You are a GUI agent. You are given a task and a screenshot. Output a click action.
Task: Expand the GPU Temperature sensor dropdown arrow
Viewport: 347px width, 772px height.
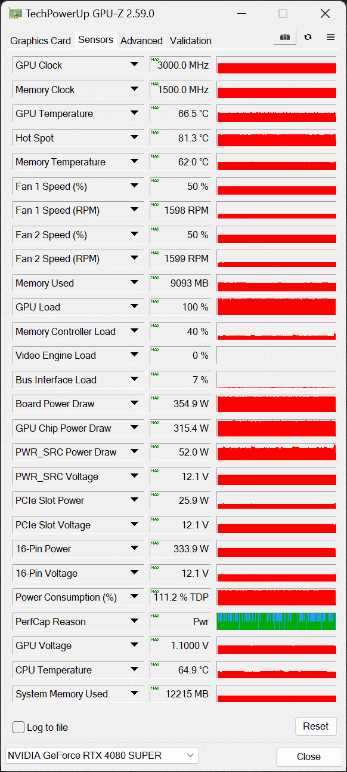(135, 113)
